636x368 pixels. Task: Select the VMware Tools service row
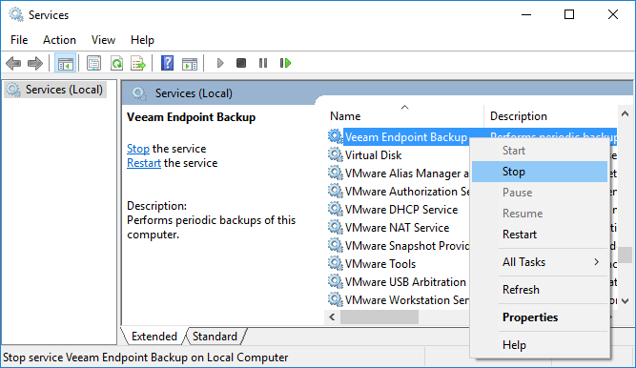(399, 264)
